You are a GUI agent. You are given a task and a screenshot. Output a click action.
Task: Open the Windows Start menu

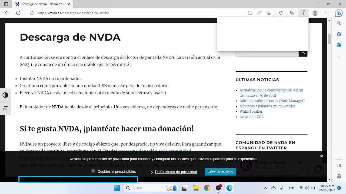click(117, 188)
